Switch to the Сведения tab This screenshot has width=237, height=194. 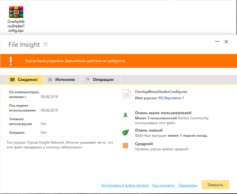tap(25, 79)
